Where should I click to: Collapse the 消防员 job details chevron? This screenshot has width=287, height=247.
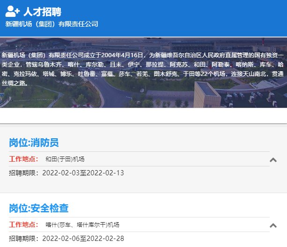tap(273, 159)
